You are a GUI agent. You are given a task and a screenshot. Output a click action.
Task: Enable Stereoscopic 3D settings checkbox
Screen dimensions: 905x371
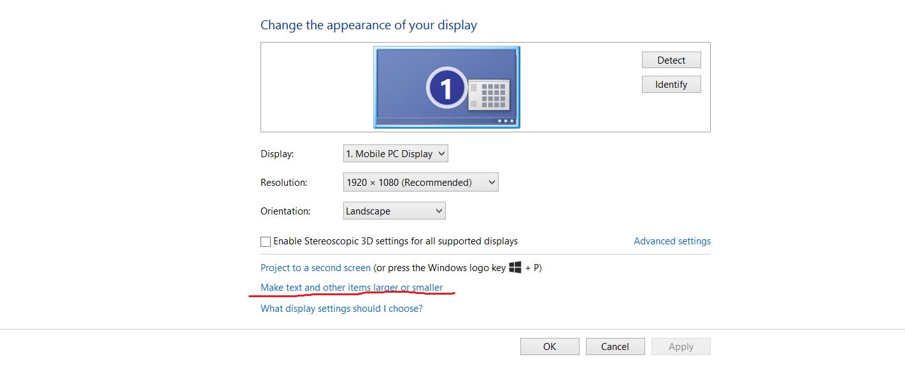coord(266,242)
